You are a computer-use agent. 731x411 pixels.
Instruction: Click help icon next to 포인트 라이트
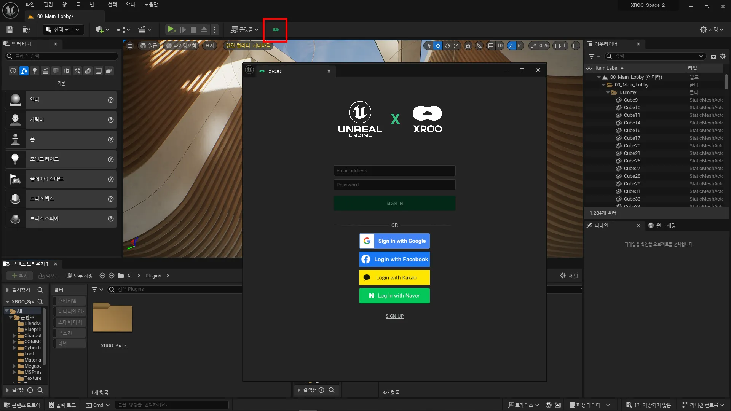pyautogui.click(x=111, y=159)
